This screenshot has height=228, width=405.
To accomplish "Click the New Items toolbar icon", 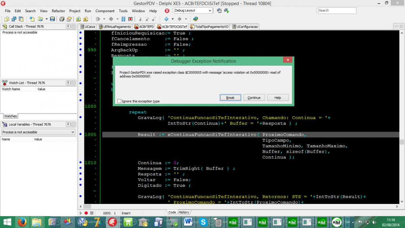I will (x=32, y=19).
